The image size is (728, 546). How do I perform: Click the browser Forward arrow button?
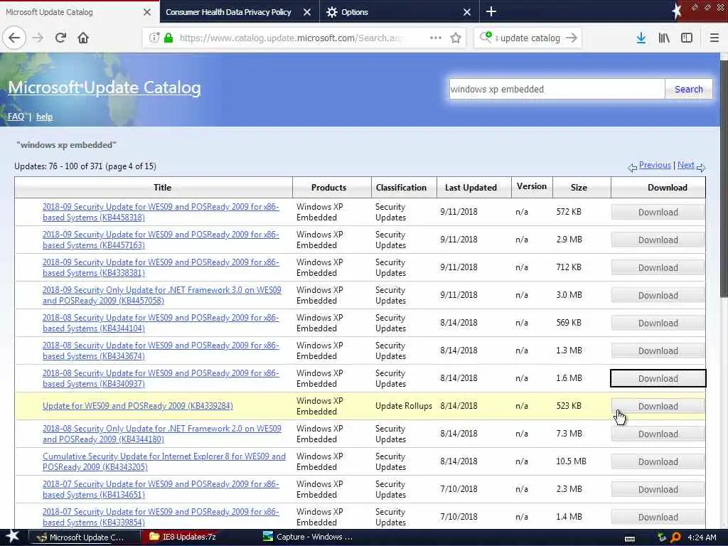[38, 38]
